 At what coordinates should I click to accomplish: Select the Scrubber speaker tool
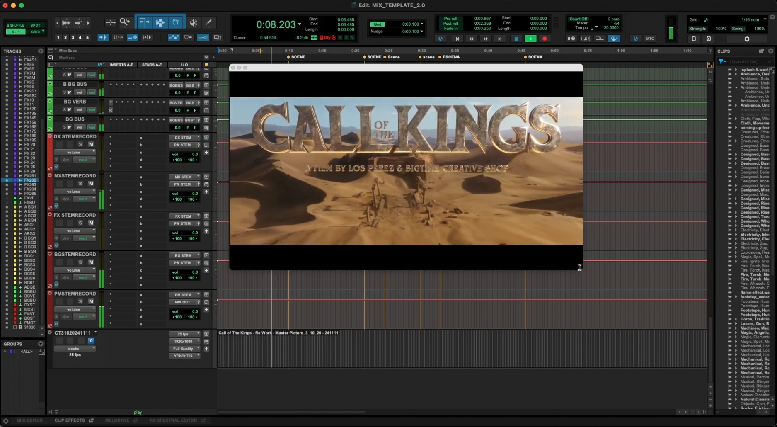click(194, 23)
